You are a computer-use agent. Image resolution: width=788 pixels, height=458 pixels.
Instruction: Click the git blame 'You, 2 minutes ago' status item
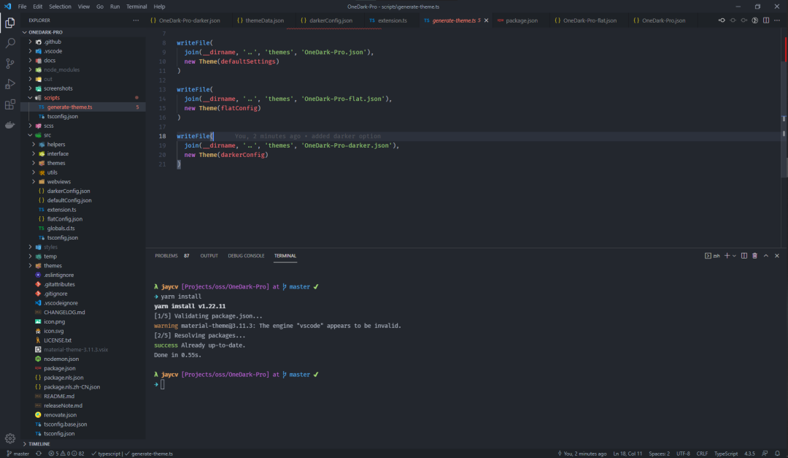[582, 454]
